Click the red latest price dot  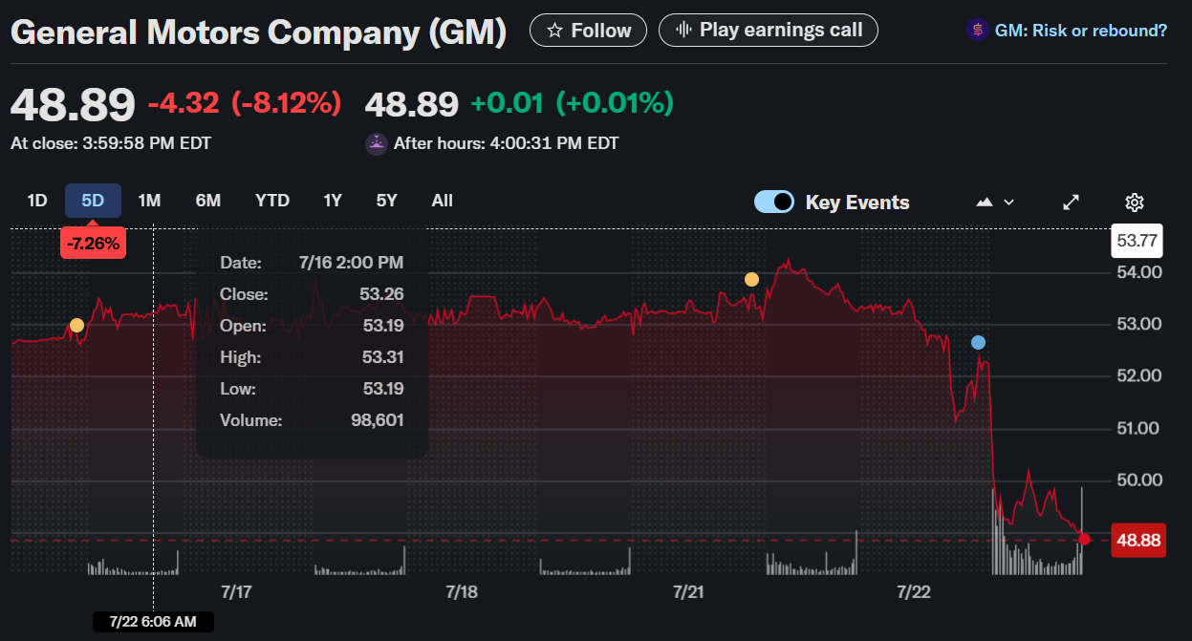[1084, 540]
